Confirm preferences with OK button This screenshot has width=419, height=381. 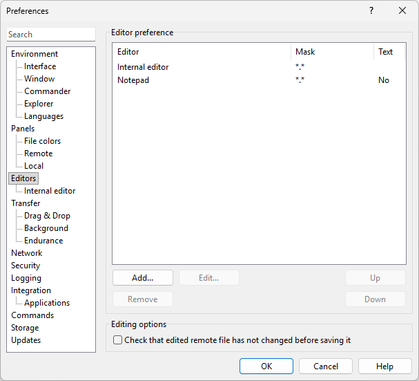[266, 366]
